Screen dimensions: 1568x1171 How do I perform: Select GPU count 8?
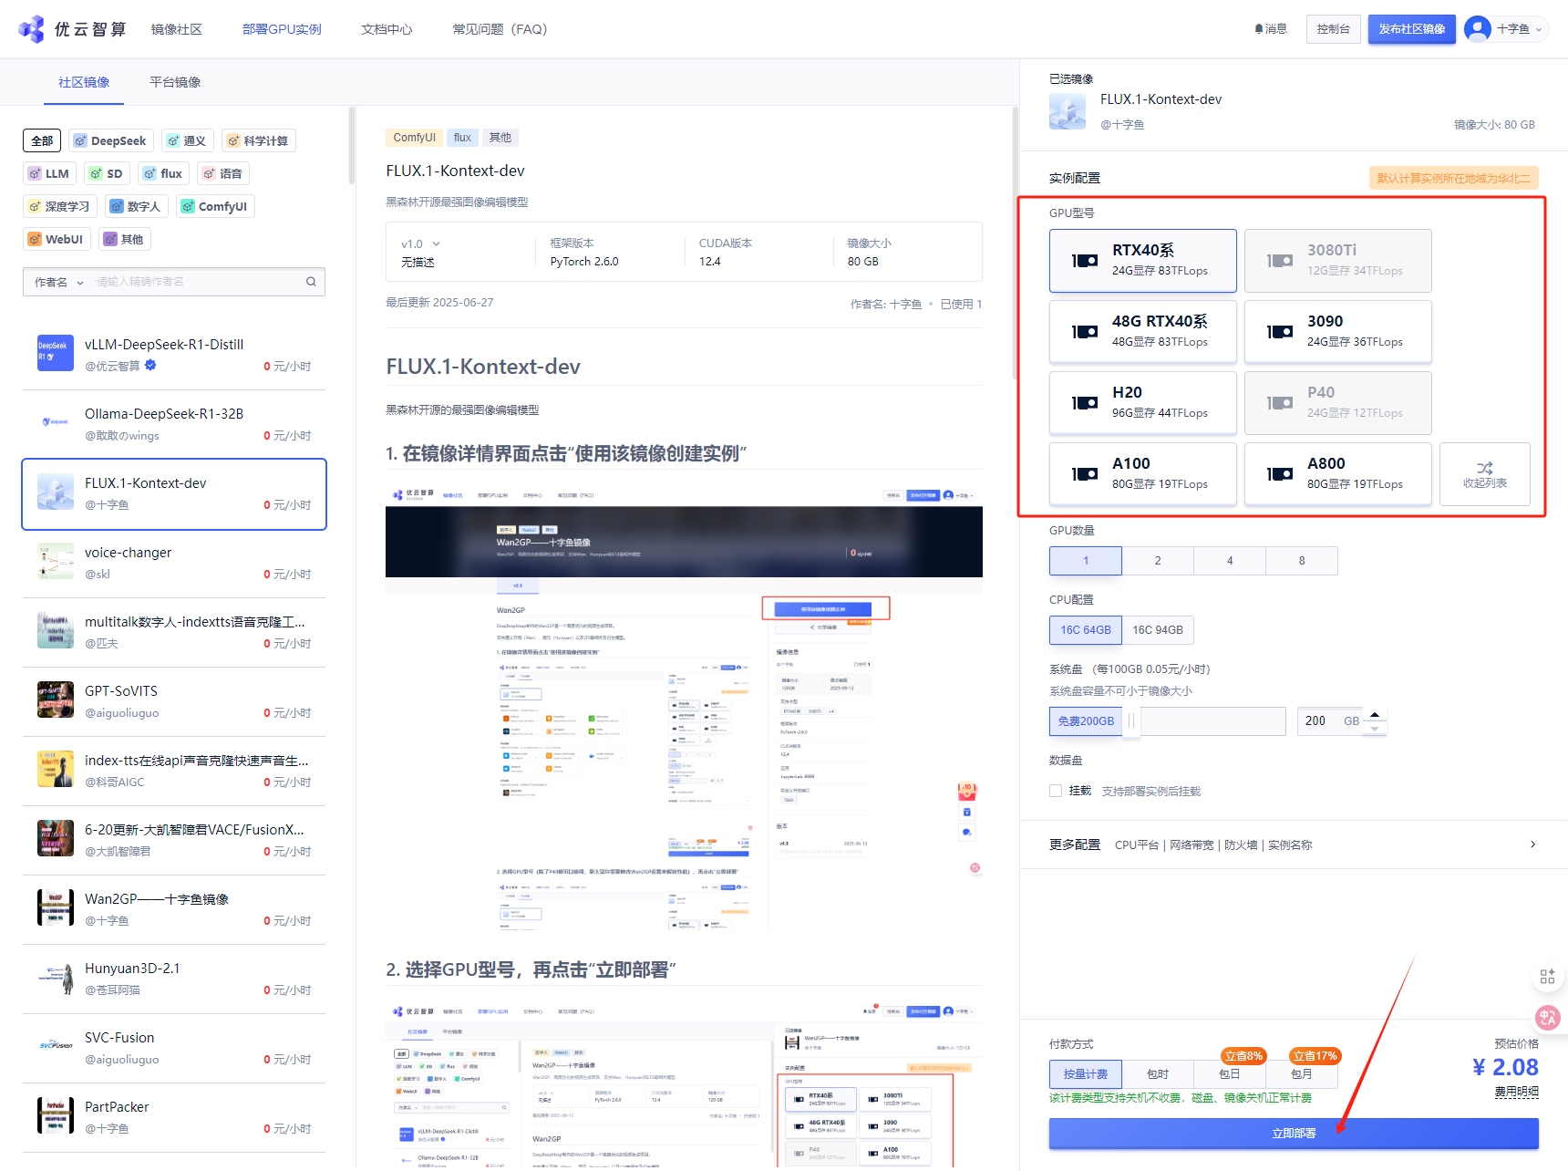1302,561
